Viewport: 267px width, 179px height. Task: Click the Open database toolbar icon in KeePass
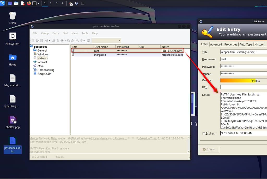click(37, 41)
